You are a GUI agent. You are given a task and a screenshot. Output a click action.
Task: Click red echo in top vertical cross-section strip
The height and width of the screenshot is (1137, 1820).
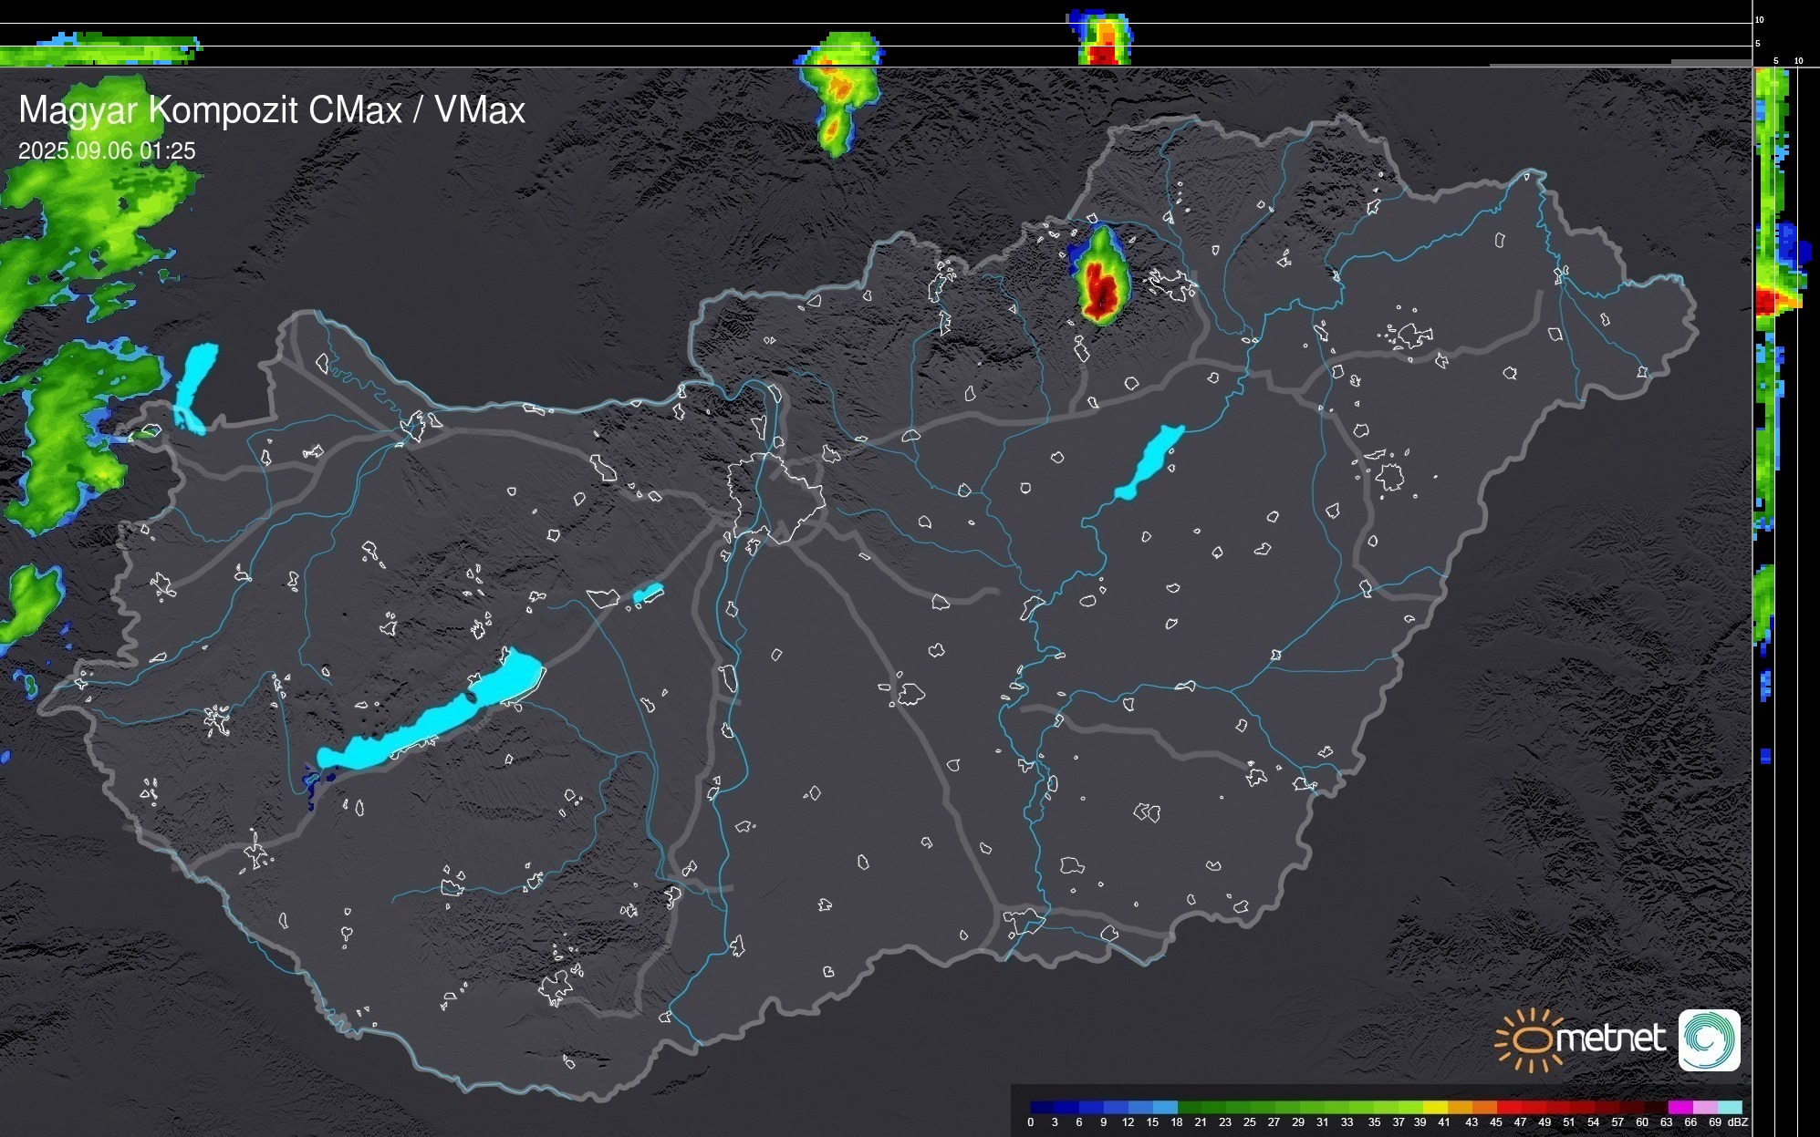[1103, 55]
